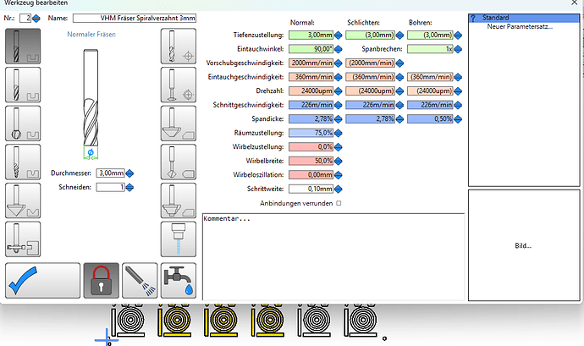Adjust the Schneiden stepper arrows
The width and height of the screenshot is (584, 346).
tap(129, 187)
